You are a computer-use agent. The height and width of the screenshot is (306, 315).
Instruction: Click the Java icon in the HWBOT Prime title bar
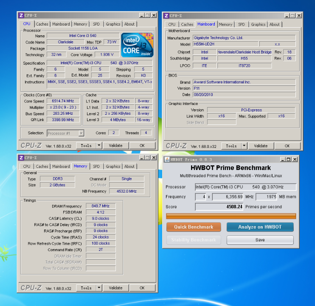tap(167, 159)
